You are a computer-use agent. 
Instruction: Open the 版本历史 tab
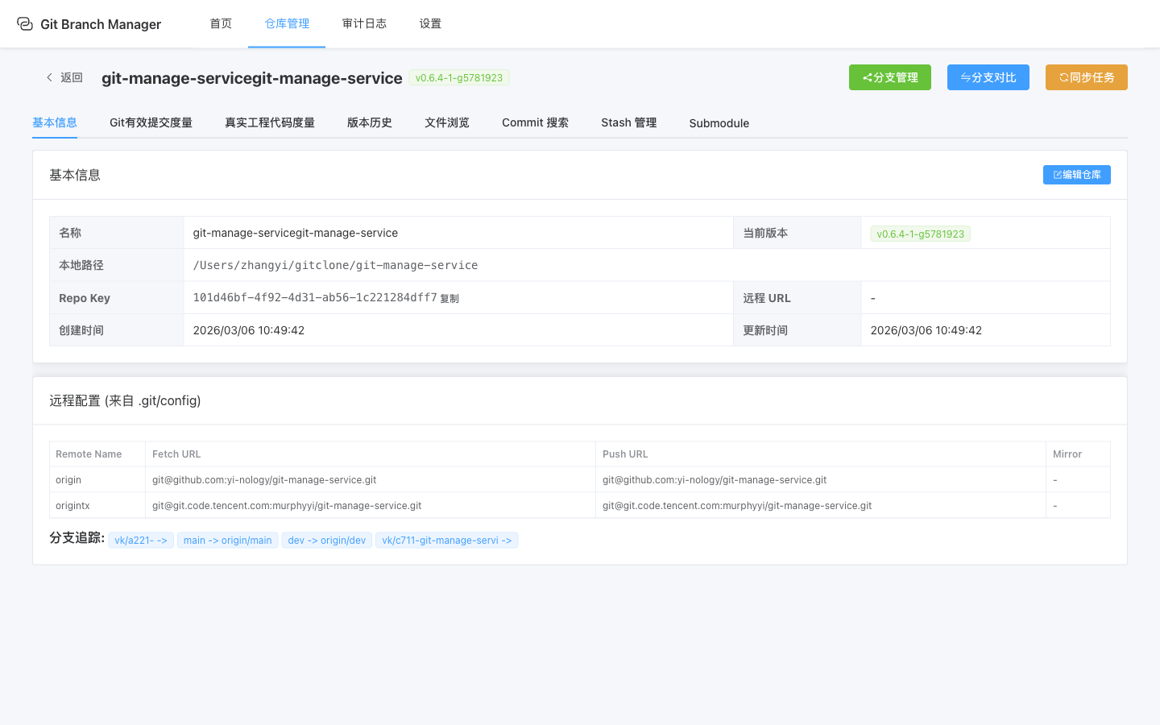pyautogui.click(x=369, y=122)
